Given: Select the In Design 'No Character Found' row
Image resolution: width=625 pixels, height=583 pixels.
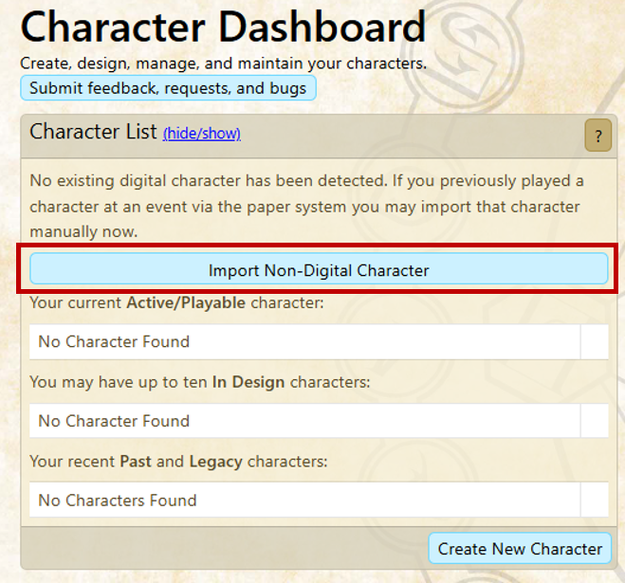Looking at the screenshot, I should coord(303,421).
